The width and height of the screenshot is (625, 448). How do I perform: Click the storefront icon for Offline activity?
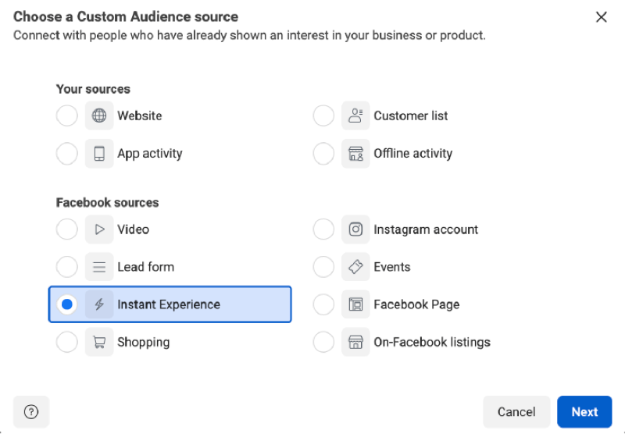point(355,153)
